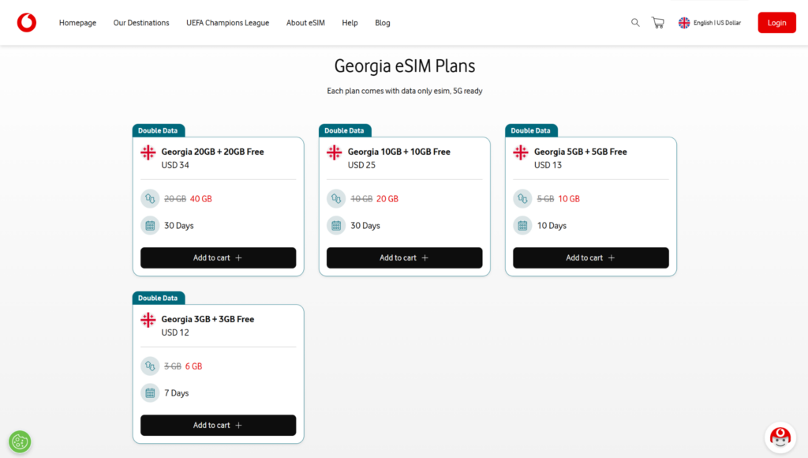Add Georgia 20GB + 20GB plan to cart
The image size is (808, 458).
(219, 258)
